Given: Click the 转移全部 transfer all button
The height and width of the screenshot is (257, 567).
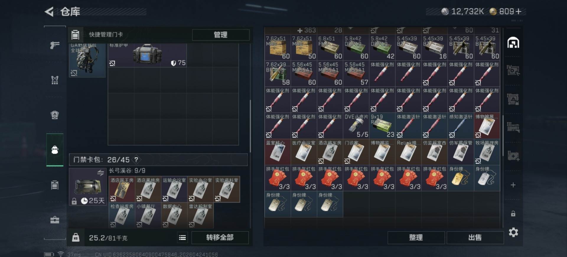Looking at the screenshot, I should [x=220, y=238].
